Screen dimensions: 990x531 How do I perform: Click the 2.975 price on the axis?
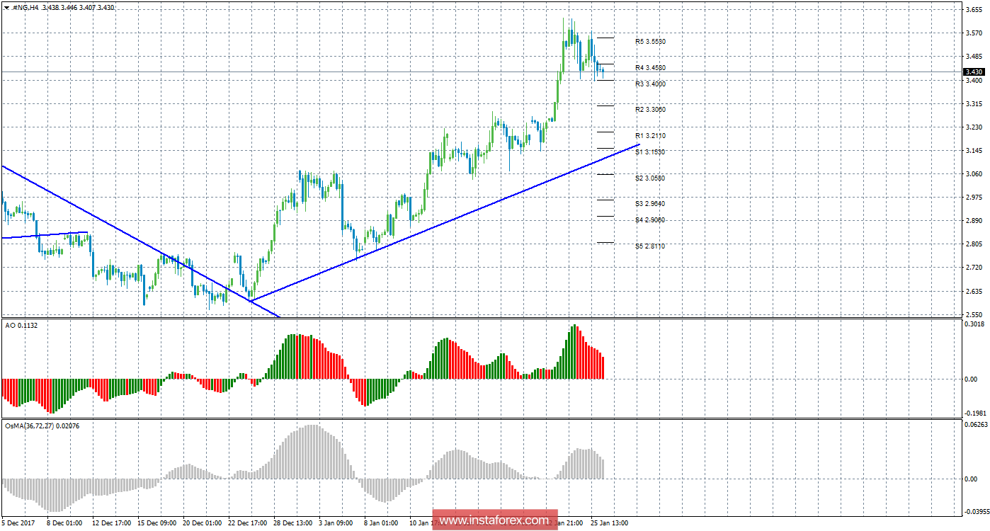(972, 198)
